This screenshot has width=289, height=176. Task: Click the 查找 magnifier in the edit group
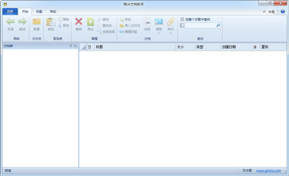point(103,20)
